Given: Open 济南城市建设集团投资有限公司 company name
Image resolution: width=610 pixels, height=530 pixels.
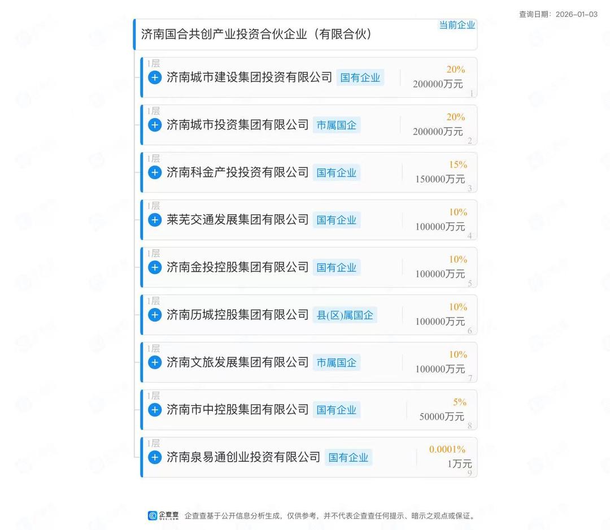Looking at the screenshot, I should tap(249, 77).
